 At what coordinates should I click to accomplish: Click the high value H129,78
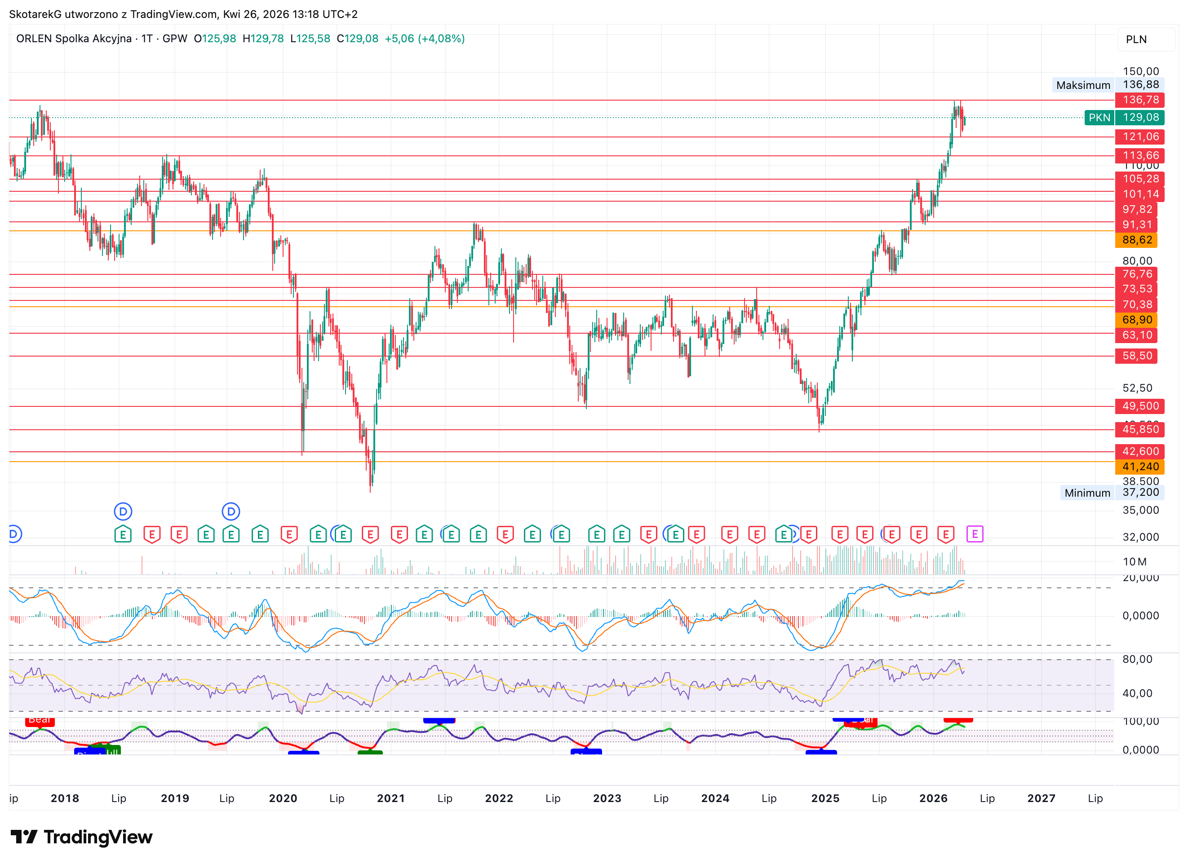pyautogui.click(x=263, y=39)
